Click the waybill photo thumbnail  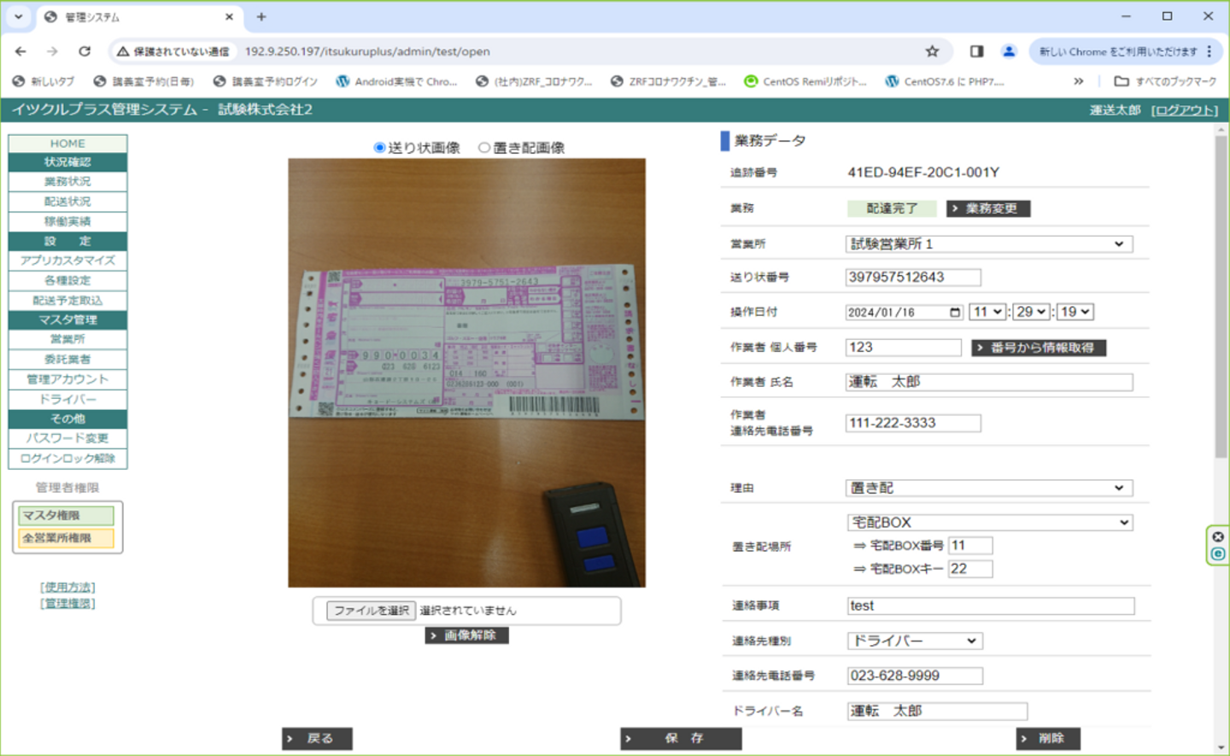[x=466, y=372]
